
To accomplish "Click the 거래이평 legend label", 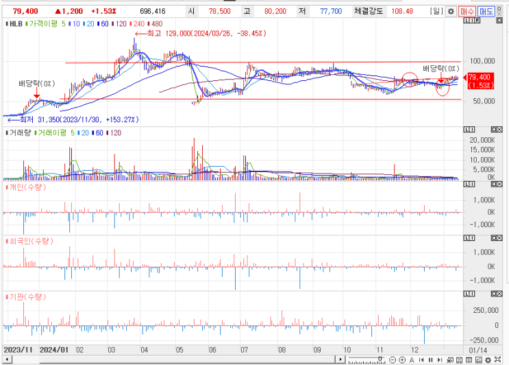I will 52,132.
